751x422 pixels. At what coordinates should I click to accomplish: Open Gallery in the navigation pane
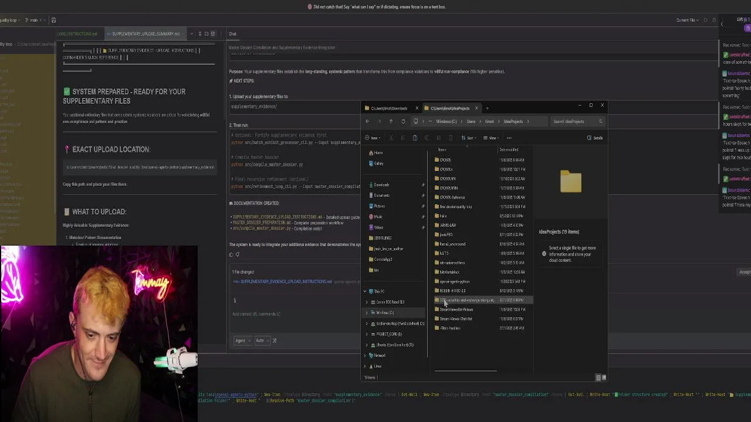tap(379, 164)
